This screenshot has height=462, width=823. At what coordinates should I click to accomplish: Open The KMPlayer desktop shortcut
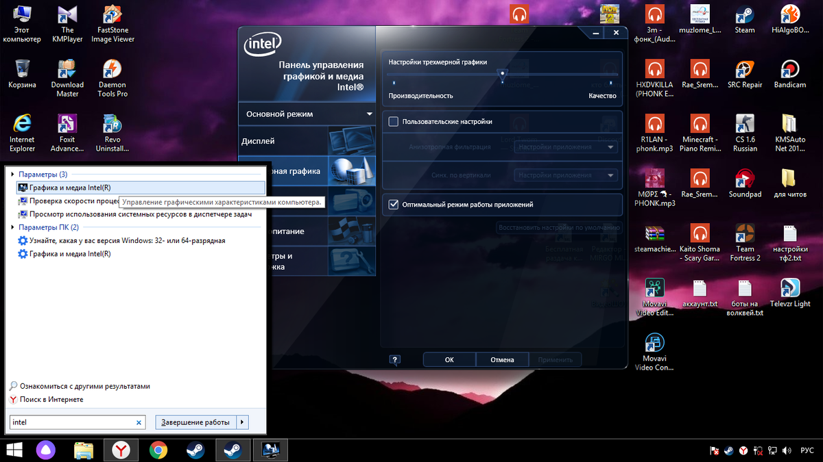coord(67,25)
